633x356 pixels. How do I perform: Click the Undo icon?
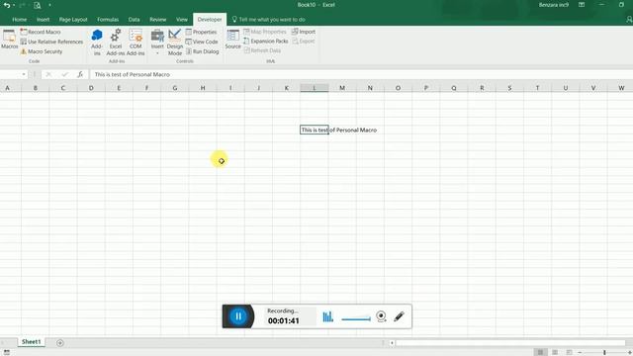[7, 5]
